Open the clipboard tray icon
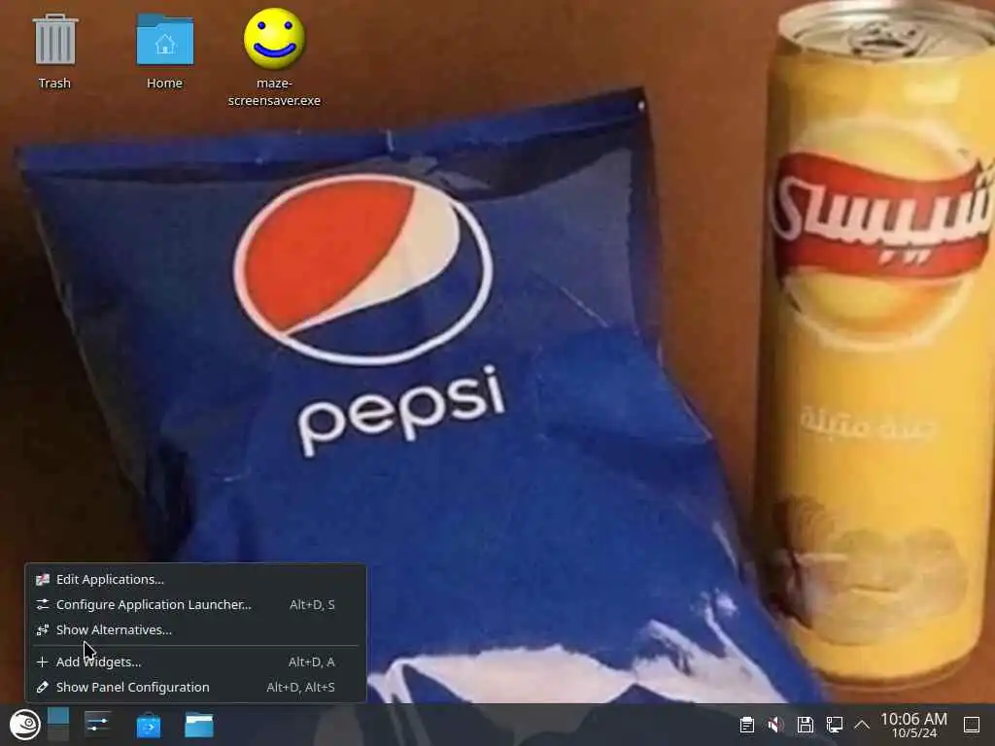This screenshot has width=995, height=746. (x=747, y=725)
